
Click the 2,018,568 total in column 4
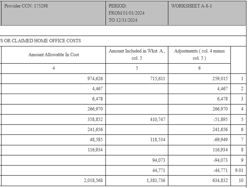point(93,180)
